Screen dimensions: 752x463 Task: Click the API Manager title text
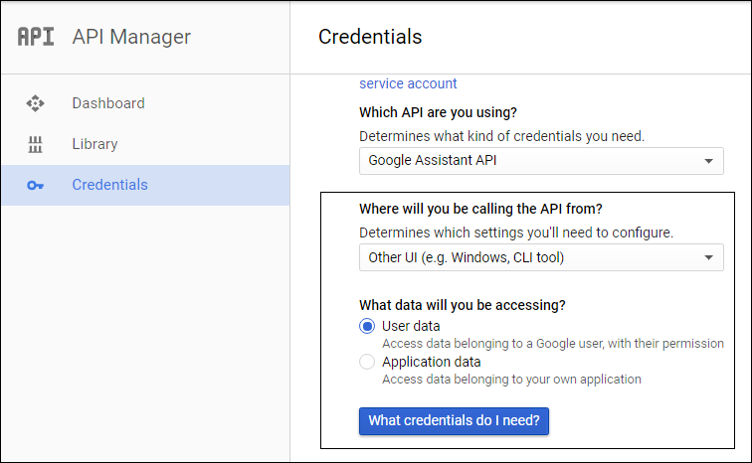tap(131, 37)
